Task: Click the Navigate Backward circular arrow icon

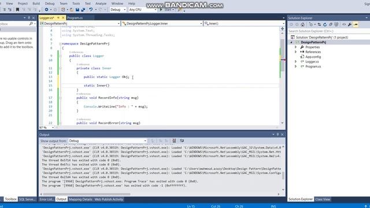Action: (46, 10)
